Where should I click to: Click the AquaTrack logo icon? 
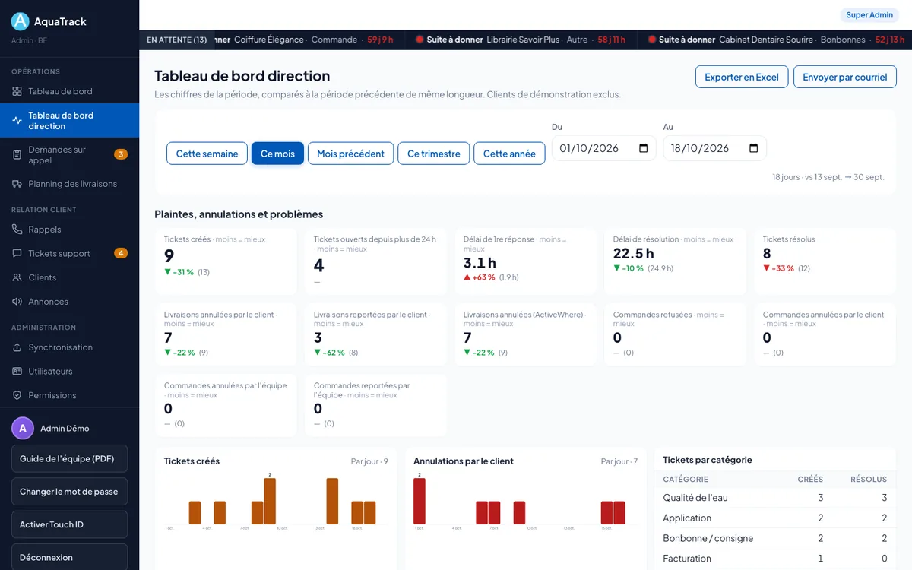21,21
